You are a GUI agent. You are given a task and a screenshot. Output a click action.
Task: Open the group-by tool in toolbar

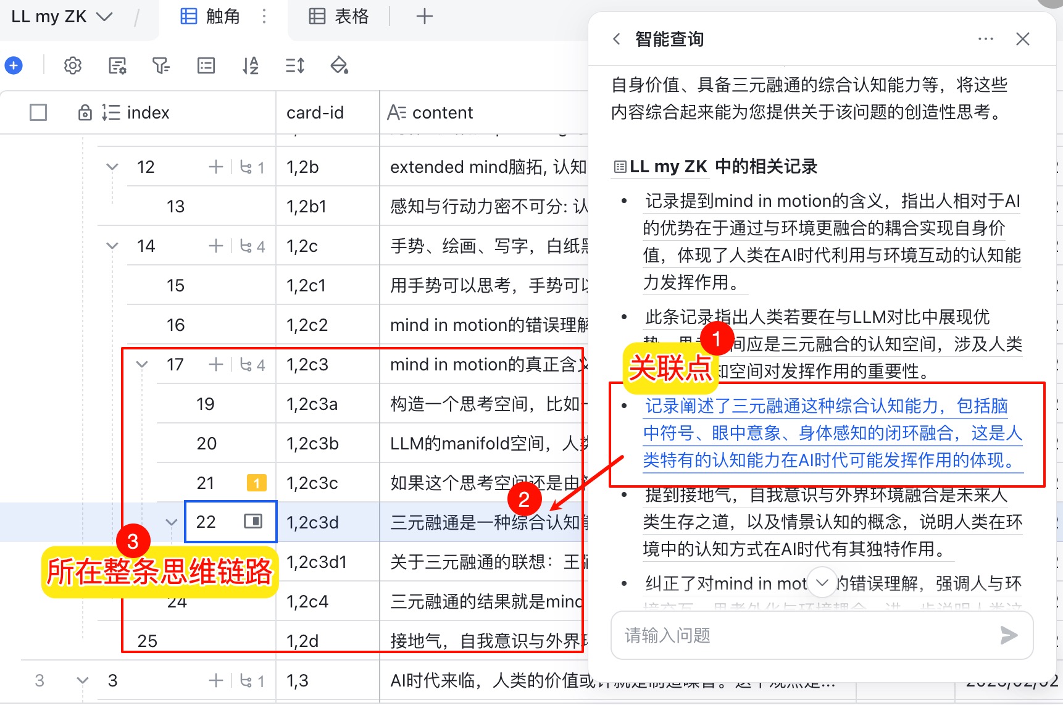click(x=206, y=65)
